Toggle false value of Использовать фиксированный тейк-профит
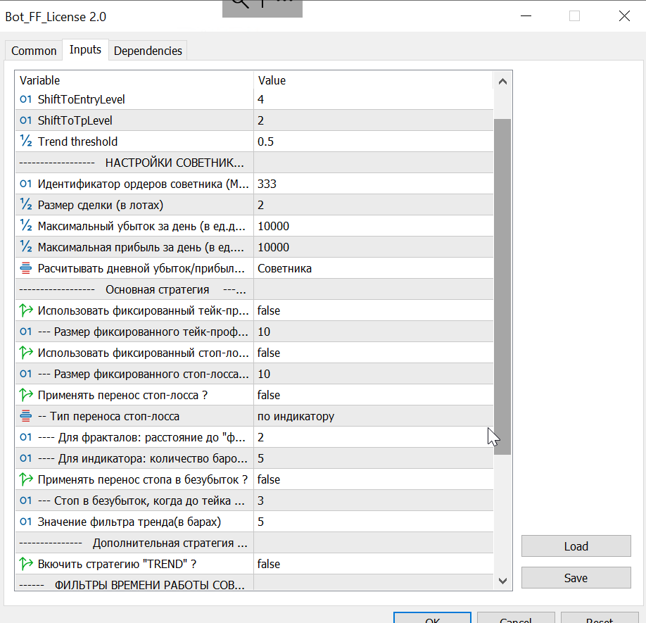646x623 pixels. 373,310
